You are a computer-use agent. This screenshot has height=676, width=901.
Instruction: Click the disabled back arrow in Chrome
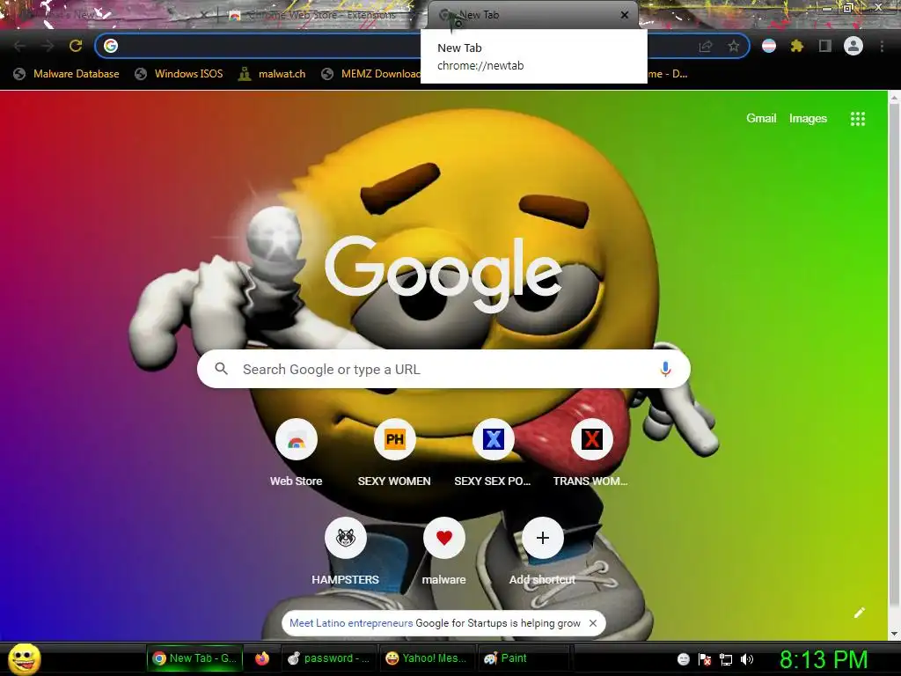pyautogui.click(x=19, y=46)
